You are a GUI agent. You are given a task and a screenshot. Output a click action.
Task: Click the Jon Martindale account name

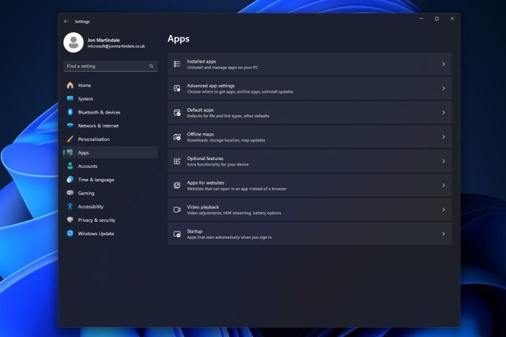coord(103,40)
